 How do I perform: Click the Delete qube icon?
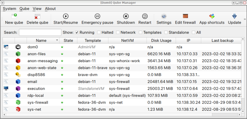point(37,16)
